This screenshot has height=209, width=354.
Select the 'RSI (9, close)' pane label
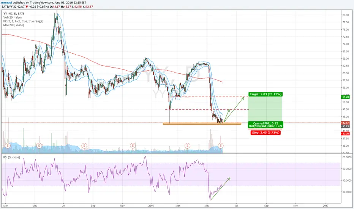11,157
